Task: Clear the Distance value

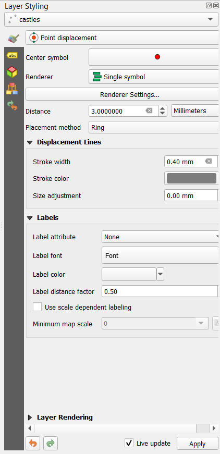Action: point(149,111)
